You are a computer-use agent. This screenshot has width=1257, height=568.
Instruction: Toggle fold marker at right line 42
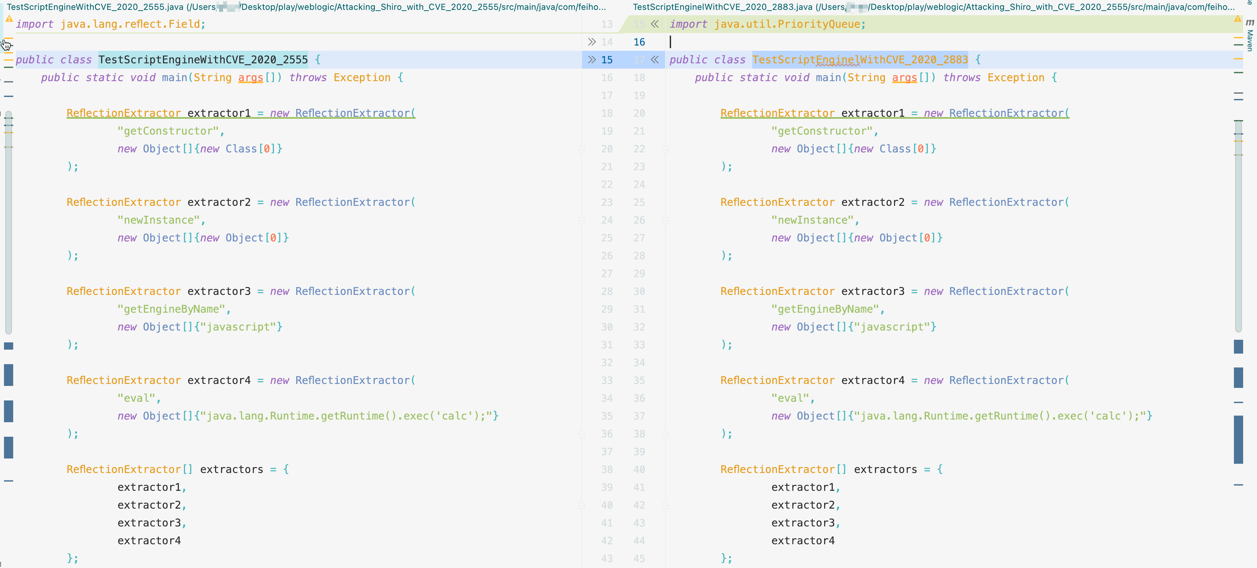tap(665, 505)
